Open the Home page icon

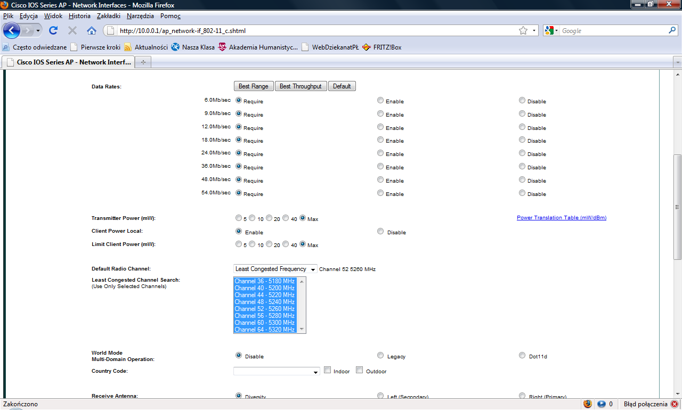(x=92, y=30)
